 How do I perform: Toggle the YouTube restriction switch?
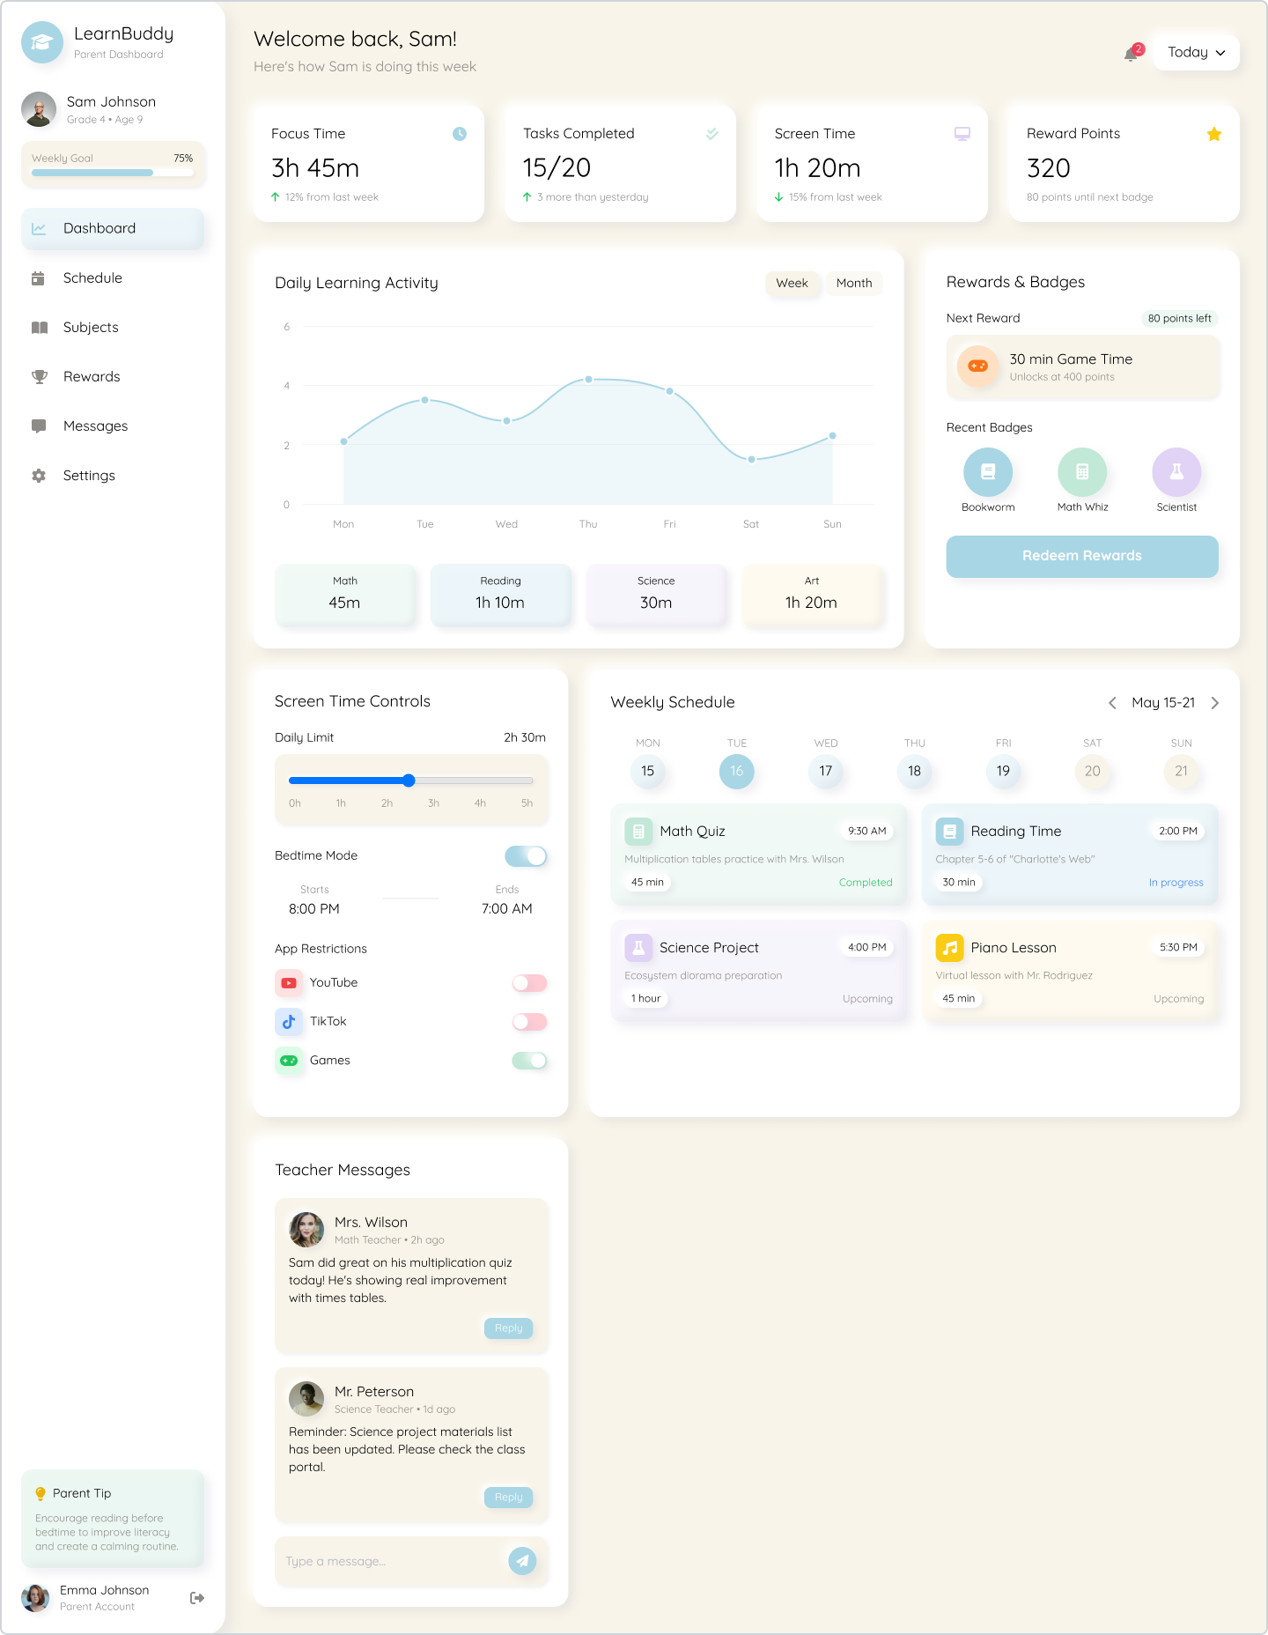pyautogui.click(x=529, y=983)
